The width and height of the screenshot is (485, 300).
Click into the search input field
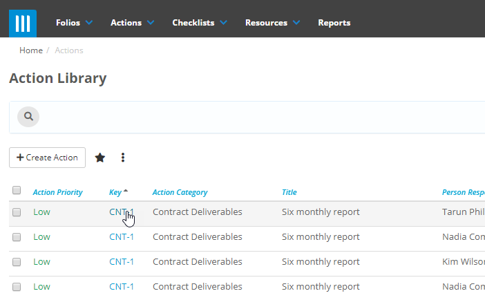[256, 117]
